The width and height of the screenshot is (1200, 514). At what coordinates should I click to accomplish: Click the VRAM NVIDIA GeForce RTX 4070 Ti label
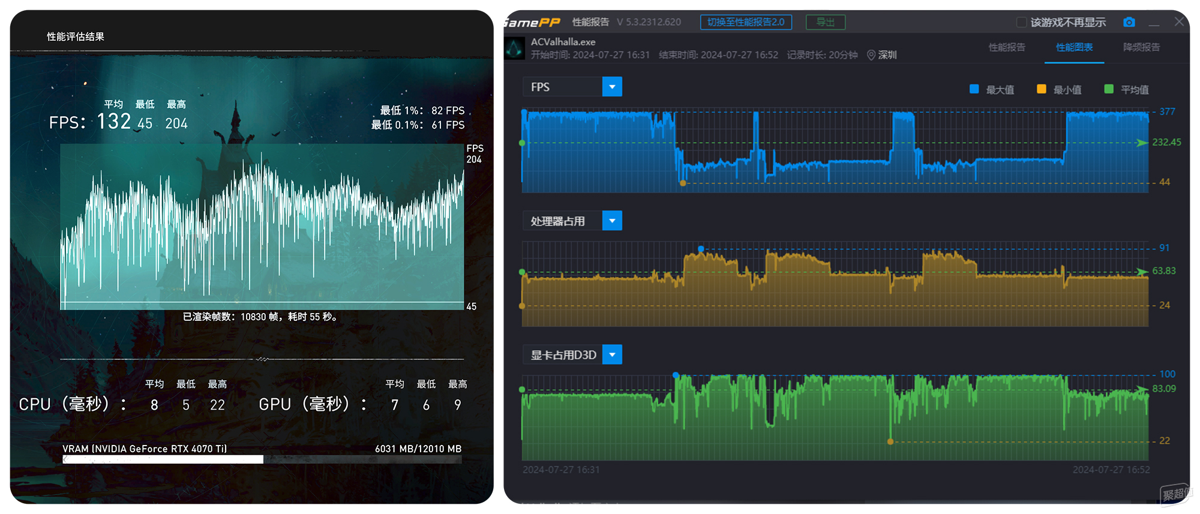(145, 449)
